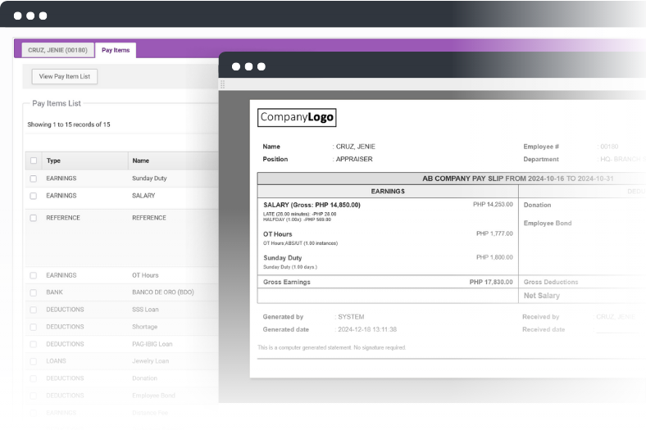The height and width of the screenshot is (430, 646).
Task: Switch to the CRUZ, JENIE (00180) tab
Action: coord(57,50)
